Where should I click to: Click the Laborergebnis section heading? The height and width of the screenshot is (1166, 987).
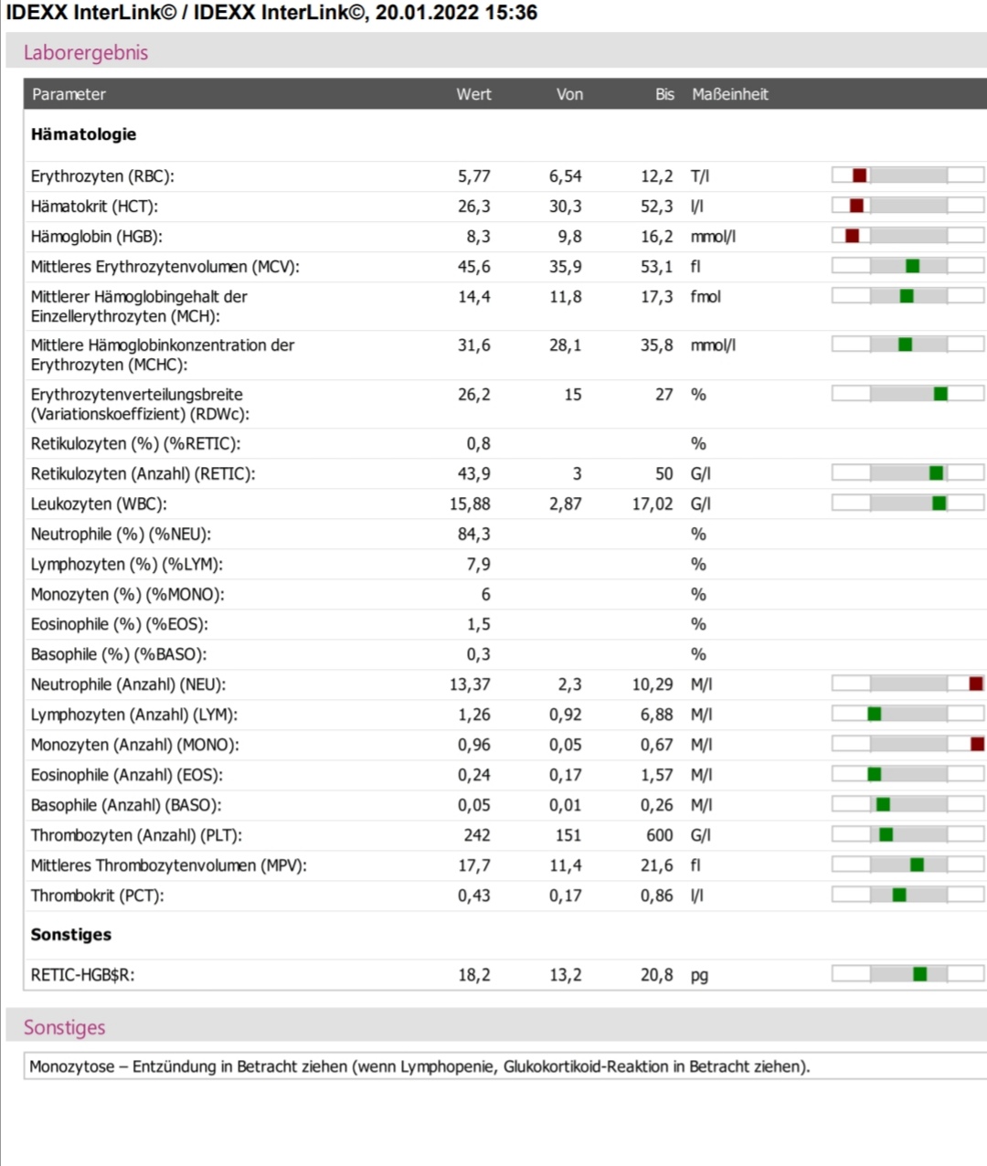(86, 53)
